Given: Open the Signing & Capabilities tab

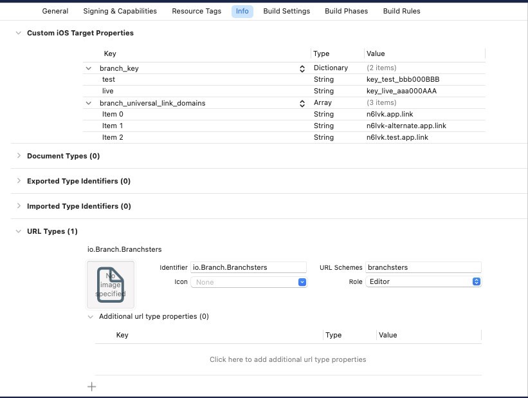Looking at the screenshot, I should pos(120,11).
